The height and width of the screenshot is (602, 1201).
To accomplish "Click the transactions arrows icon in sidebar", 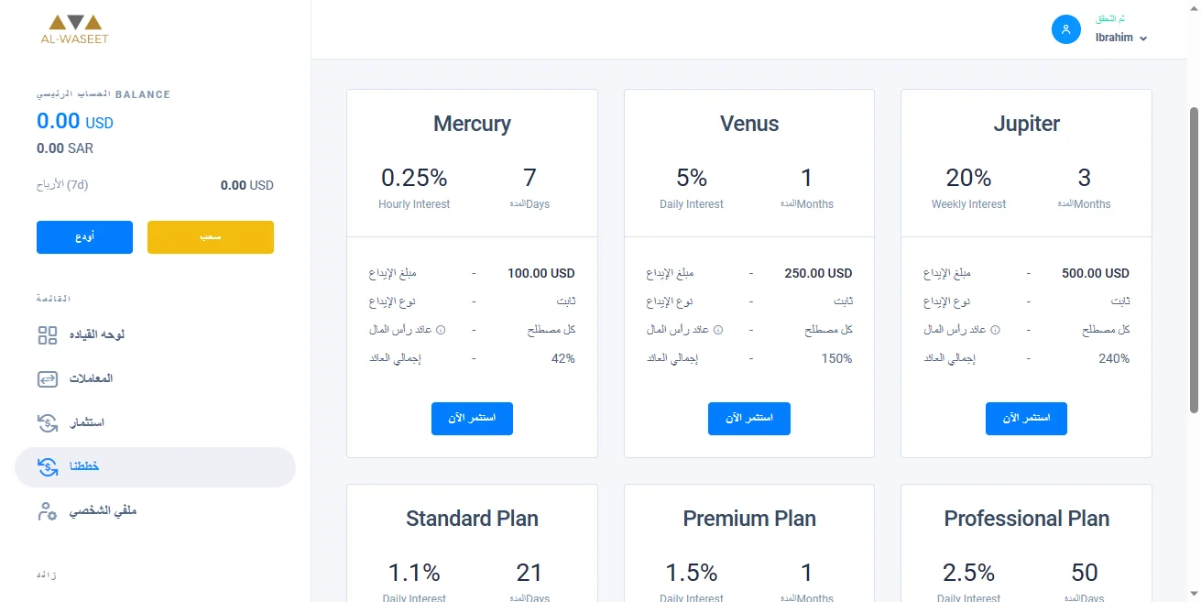I will point(47,378).
